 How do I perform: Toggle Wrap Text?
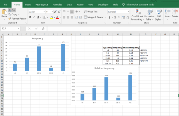coord(91,12)
